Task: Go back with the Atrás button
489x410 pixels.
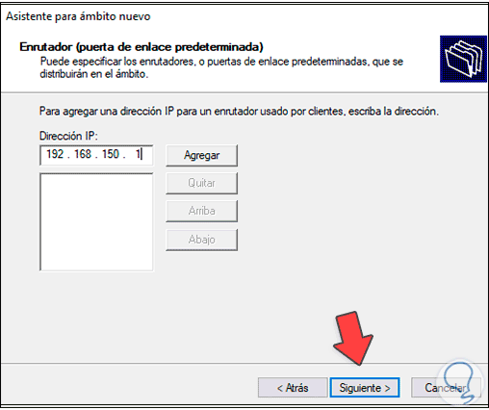Action: pyautogui.click(x=293, y=388)
